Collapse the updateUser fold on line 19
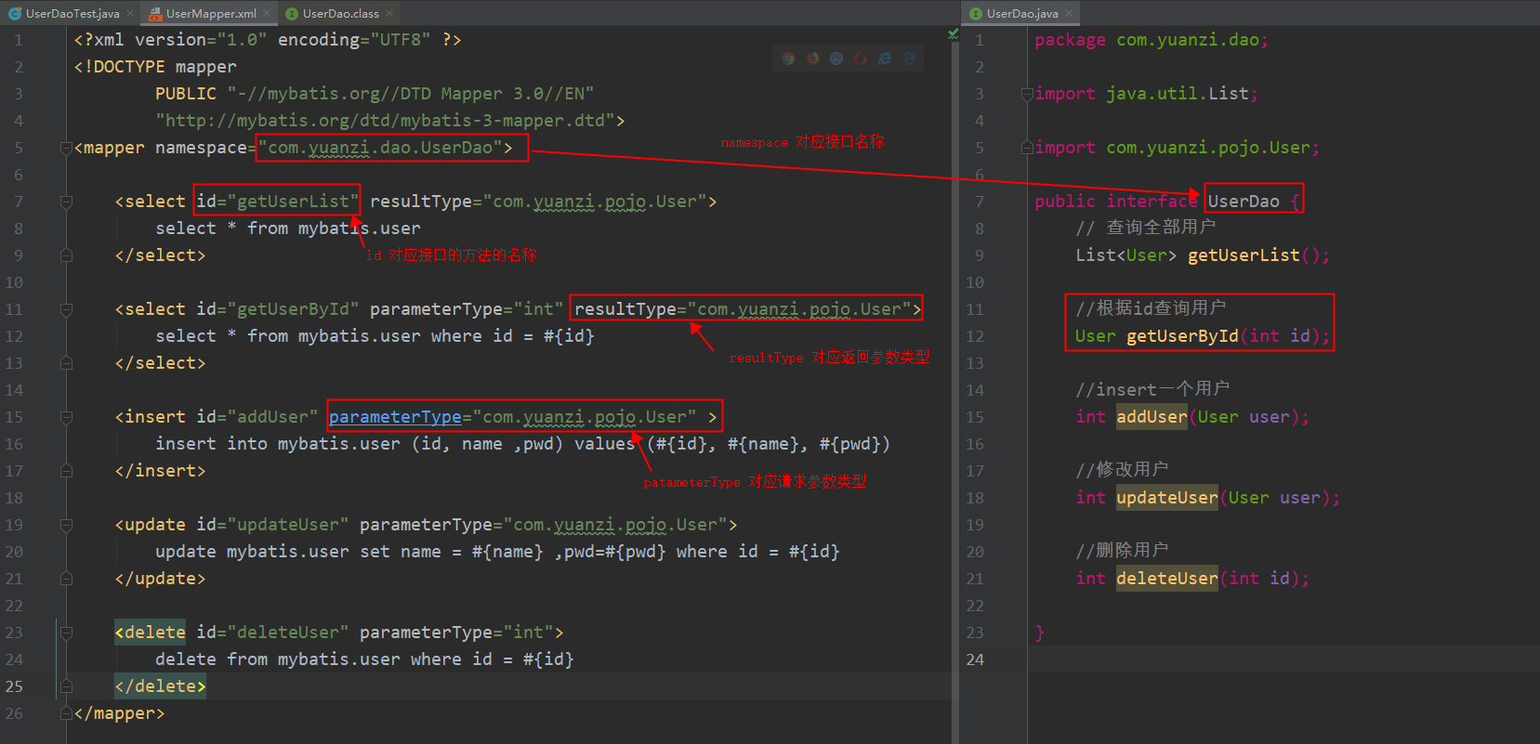The width and height of the screenshot is (1540, 744). 66,525
